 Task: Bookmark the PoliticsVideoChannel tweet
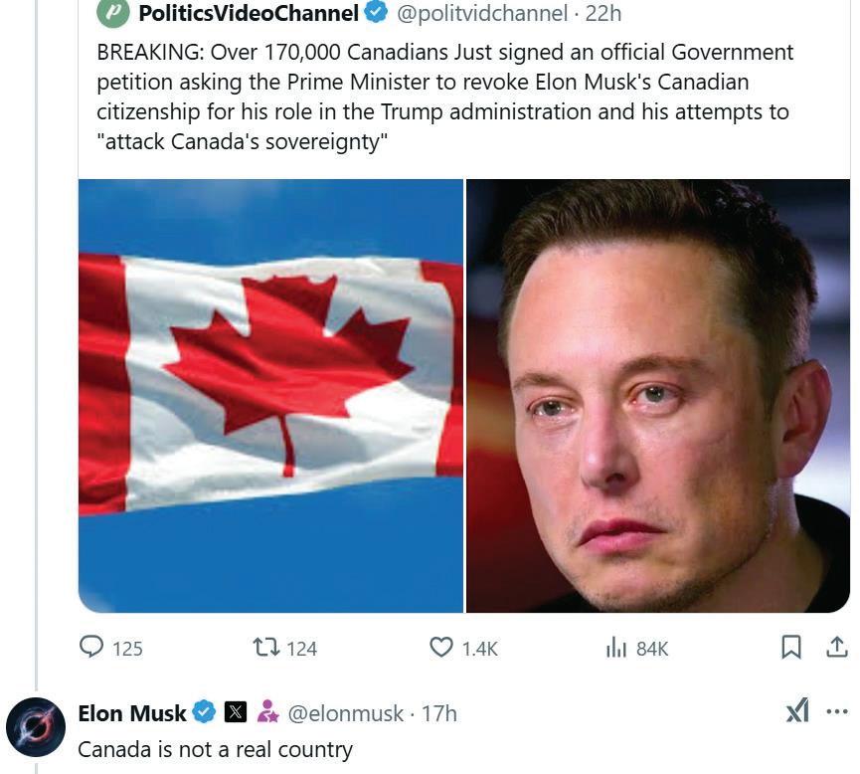click(791, 648)
